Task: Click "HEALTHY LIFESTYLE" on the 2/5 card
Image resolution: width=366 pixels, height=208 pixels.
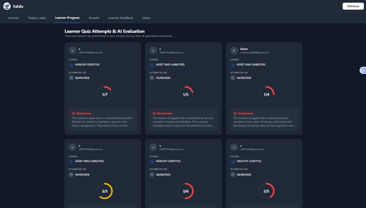Action: coord(249,161)
